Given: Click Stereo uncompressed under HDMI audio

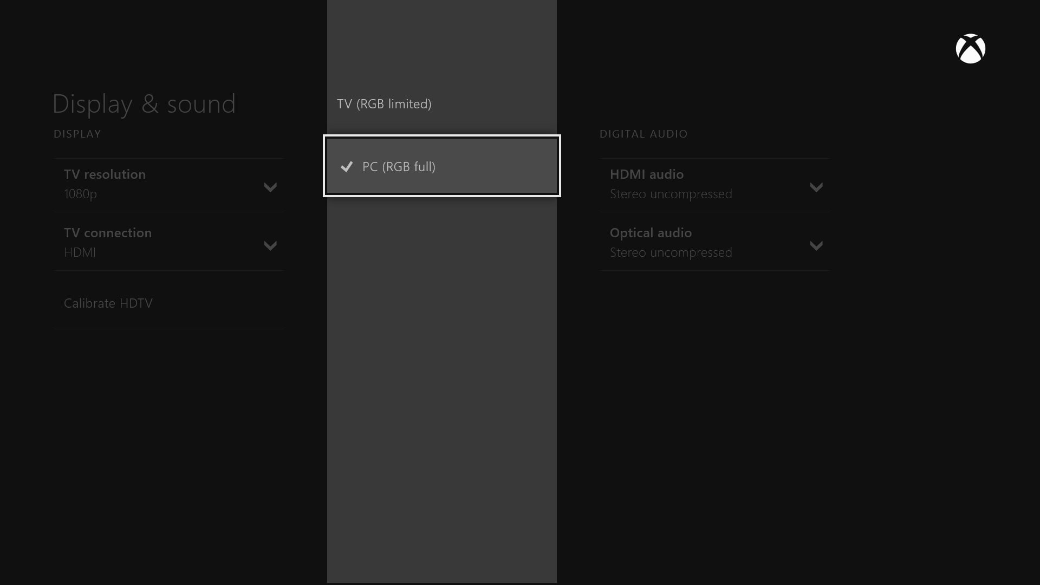Looking at the screenshot, I should point(671,194).
